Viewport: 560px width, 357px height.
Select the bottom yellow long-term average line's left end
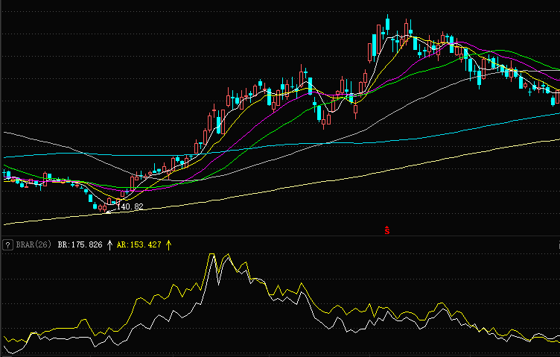coord(6,224)
